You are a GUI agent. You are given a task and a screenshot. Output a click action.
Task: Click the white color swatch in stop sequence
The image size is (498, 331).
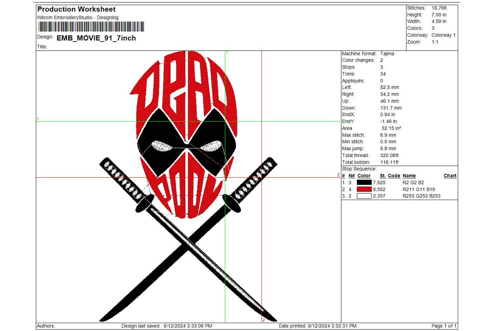(364, 196)
